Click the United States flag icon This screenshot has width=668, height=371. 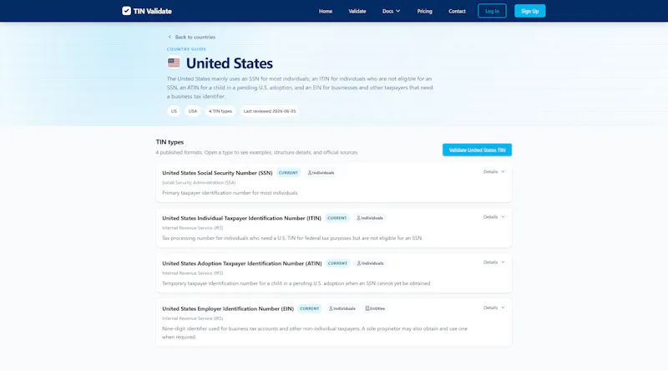pyautogui.click(x=174, y=64)
